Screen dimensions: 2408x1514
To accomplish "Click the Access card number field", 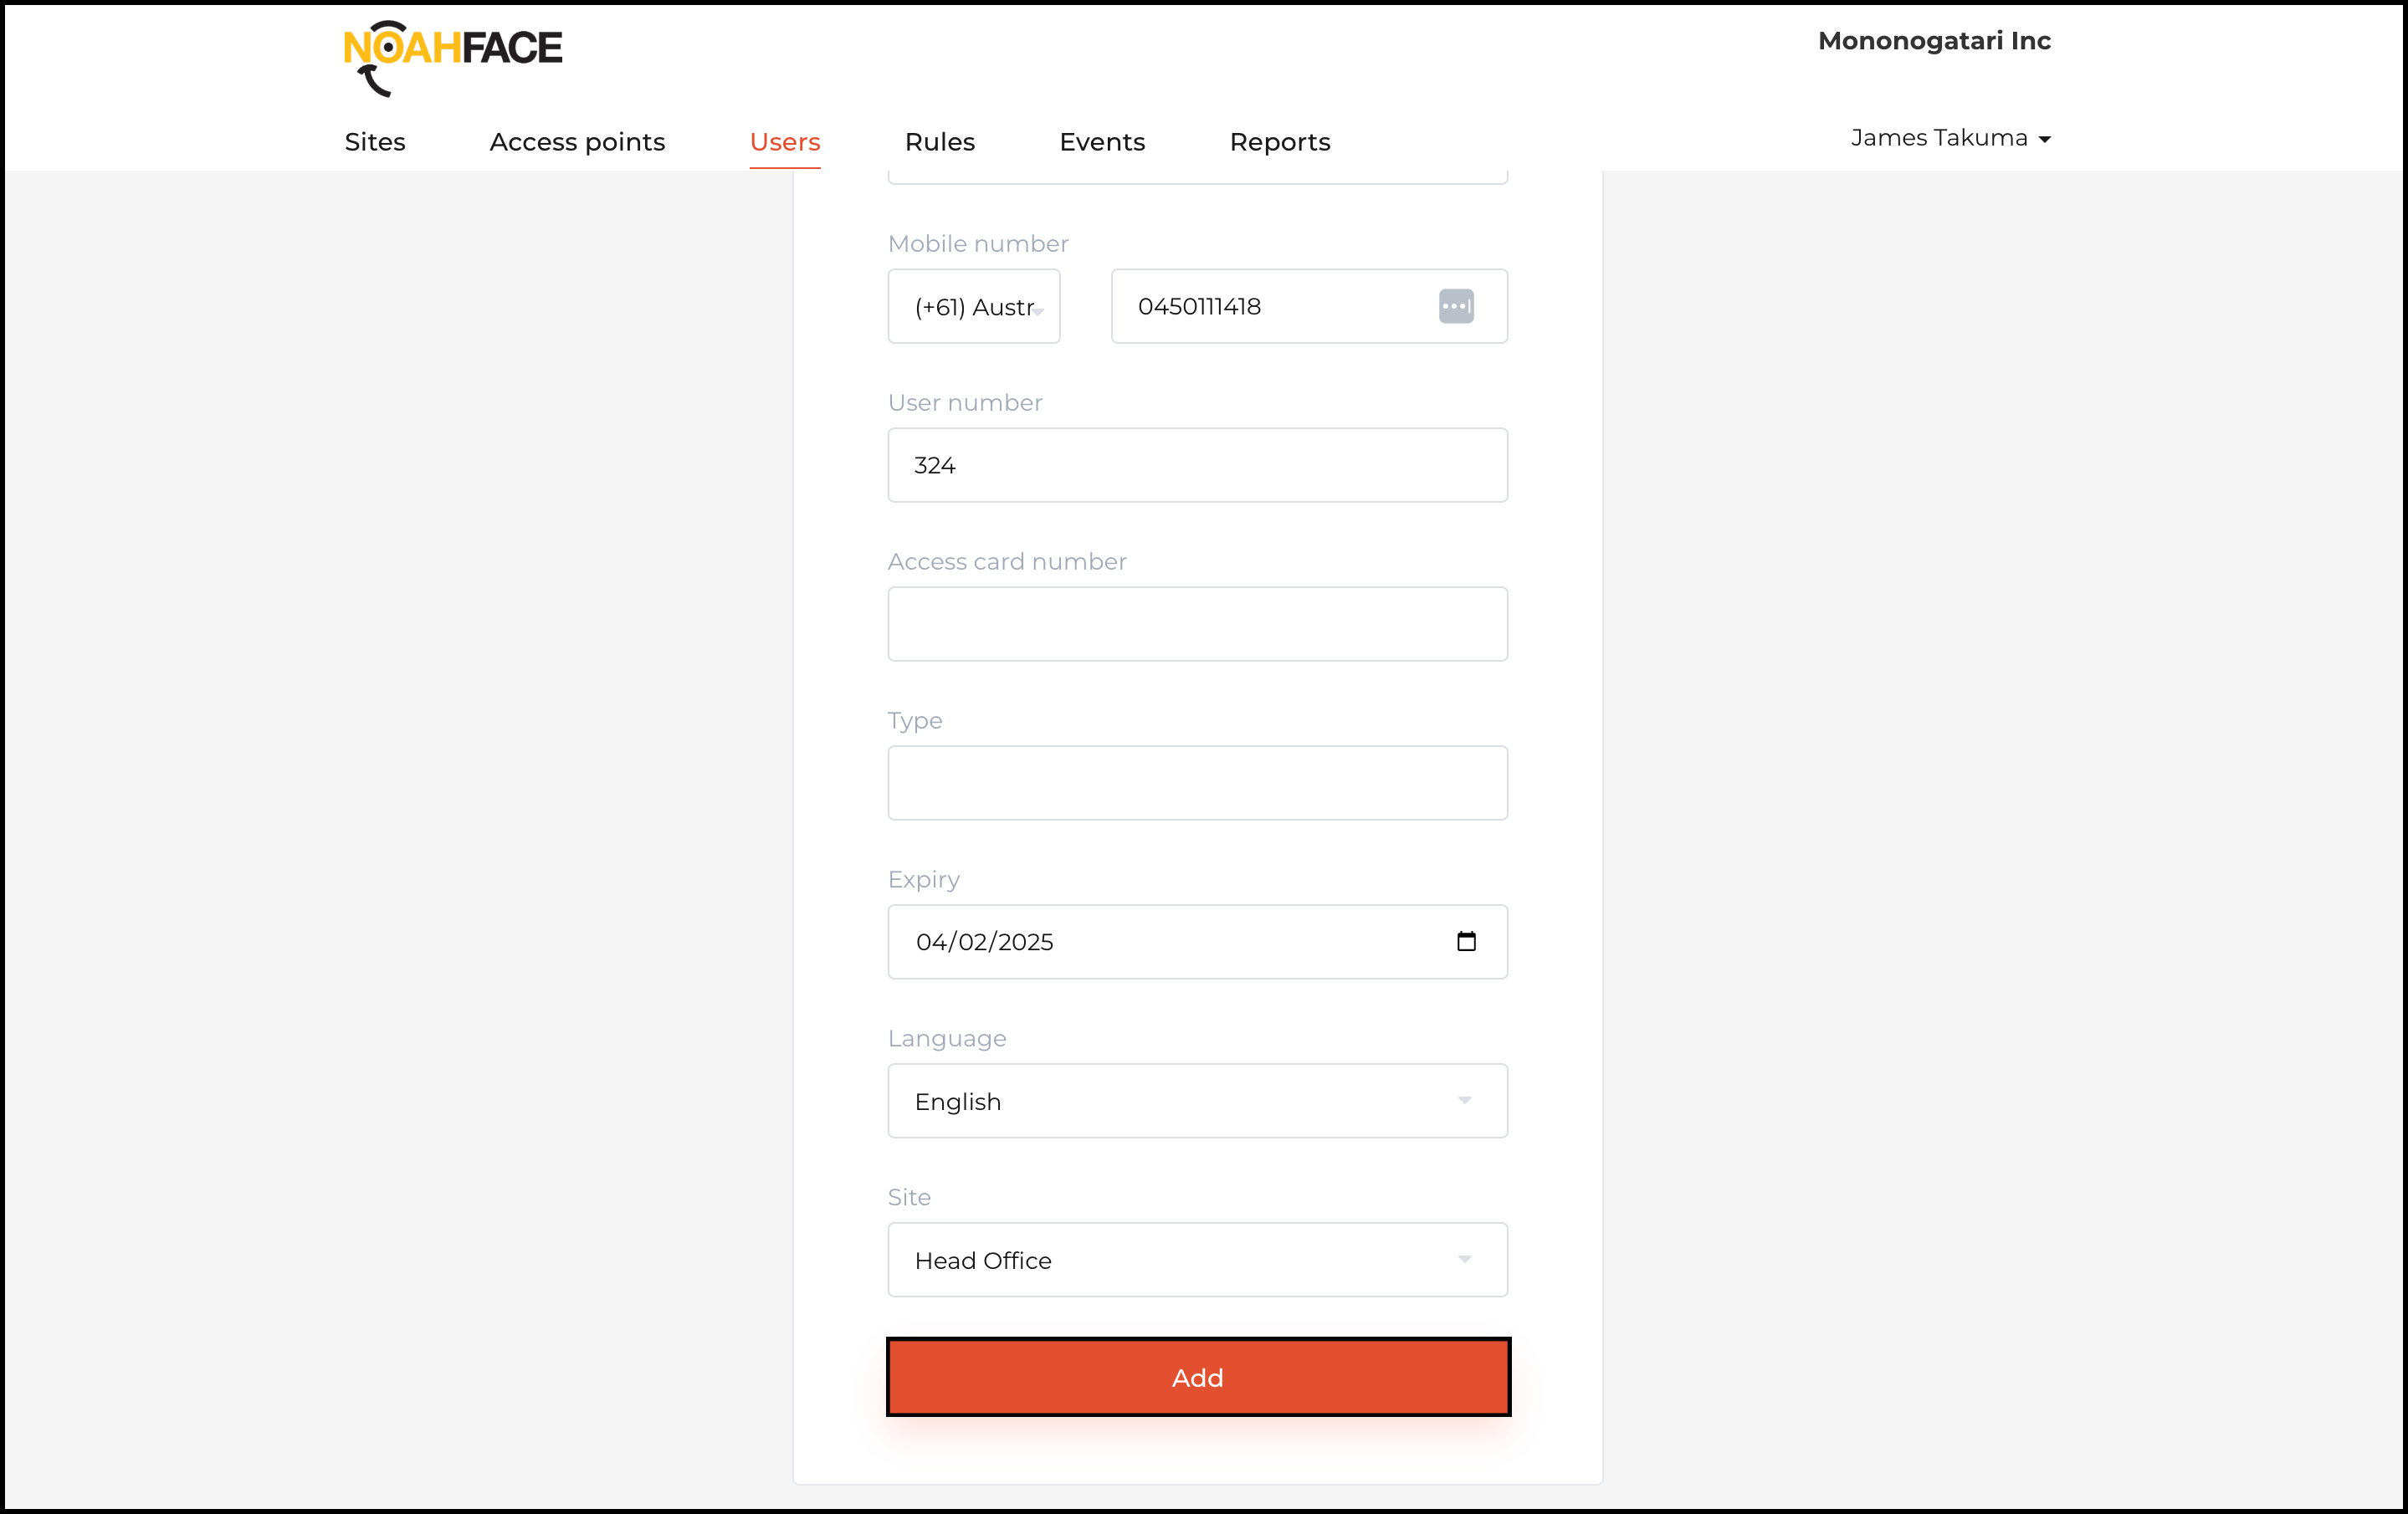I will 1197,624.
